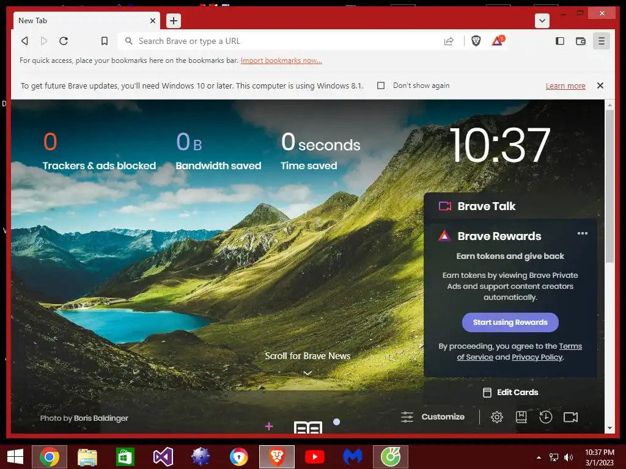This screenshot has height=469, width=626.
Task: Open the Brave Wallet icon
Action: coord(581,41)
